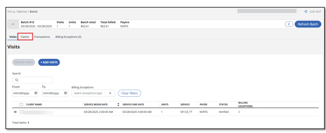Click the magnifier icon in the search box
Screen dimensions: 326x133
coord(17,80)
